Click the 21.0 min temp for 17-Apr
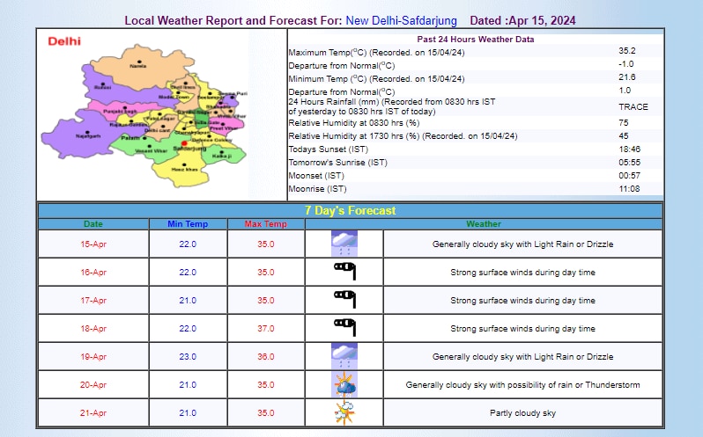The height and width of the screenshot is (437, 703). click(188, 301)
